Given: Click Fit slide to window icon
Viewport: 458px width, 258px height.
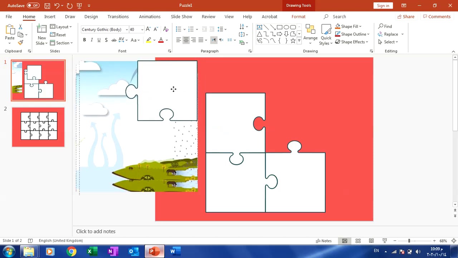Looking at the screenshot, I should coord(454,241).
